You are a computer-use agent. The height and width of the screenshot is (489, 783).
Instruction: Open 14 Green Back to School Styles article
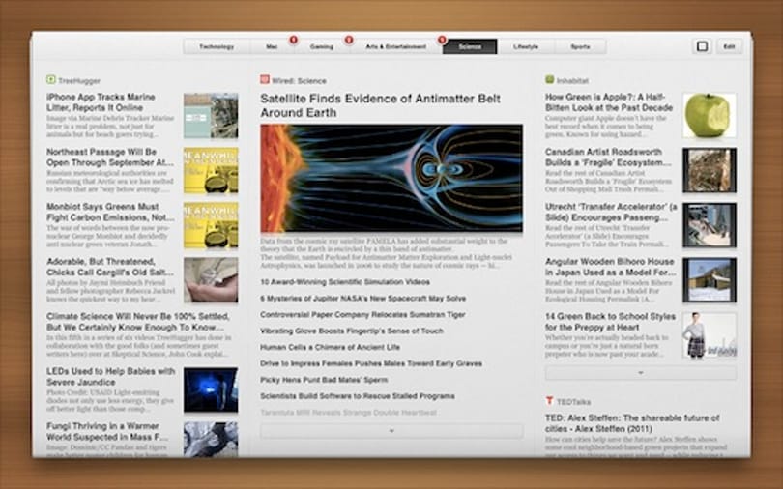(x=610, y=322)
